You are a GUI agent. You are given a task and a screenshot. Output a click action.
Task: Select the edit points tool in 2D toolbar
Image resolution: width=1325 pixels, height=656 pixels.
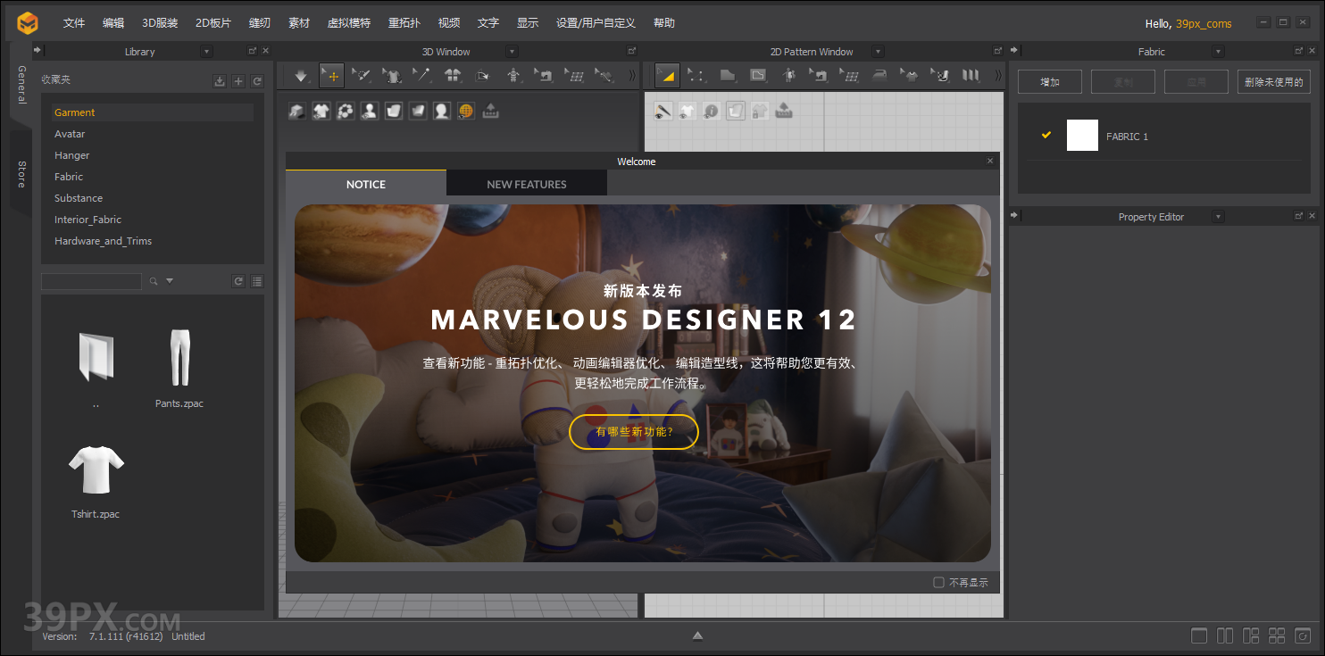pyautogui.click(x=697, y=76)
